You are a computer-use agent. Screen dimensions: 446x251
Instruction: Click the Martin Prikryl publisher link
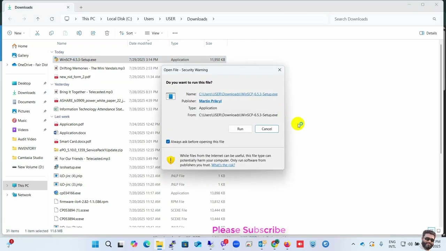(x=210, y=101)
